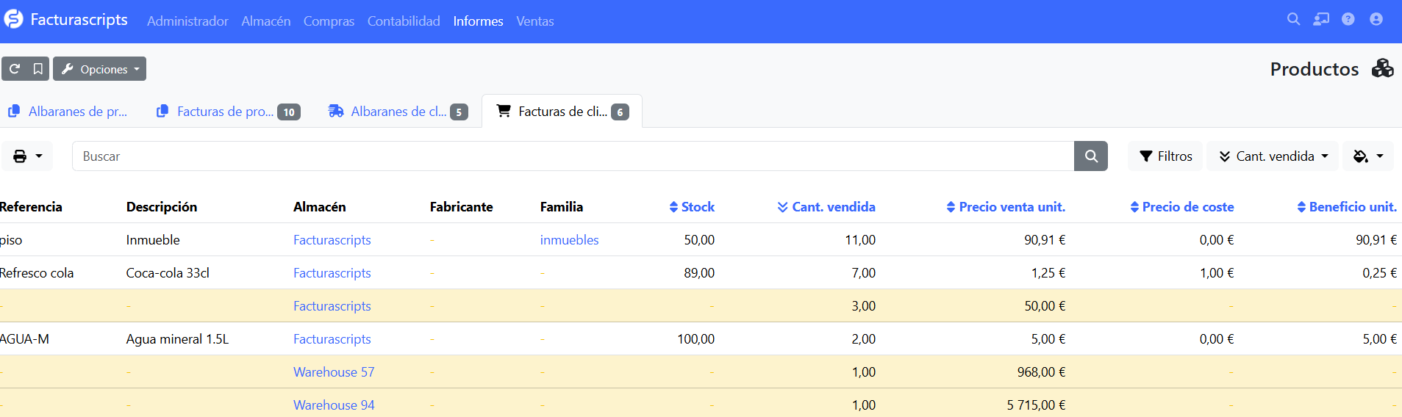Click the Productos page title
This screenshot has width=1402, height=417.
1315,69
